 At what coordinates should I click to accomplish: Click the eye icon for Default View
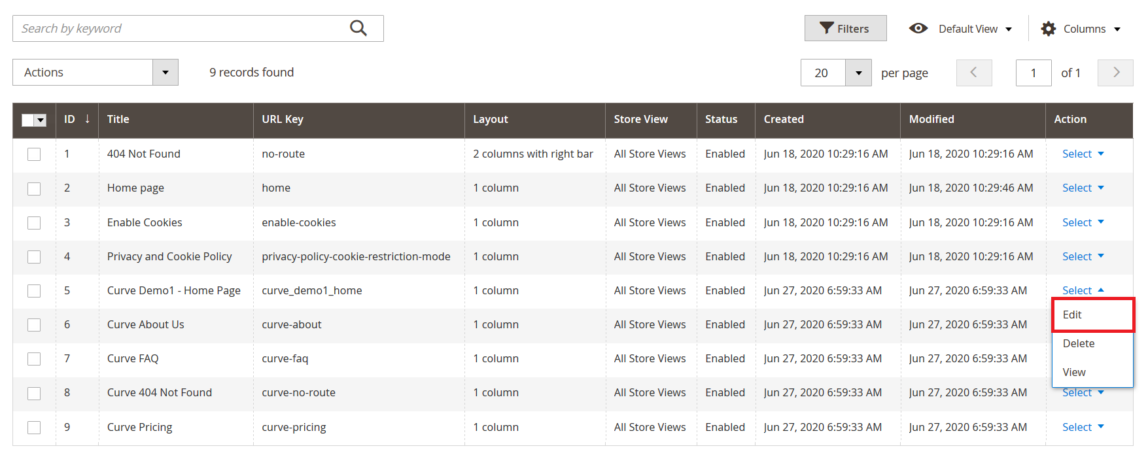pos(918,28)
